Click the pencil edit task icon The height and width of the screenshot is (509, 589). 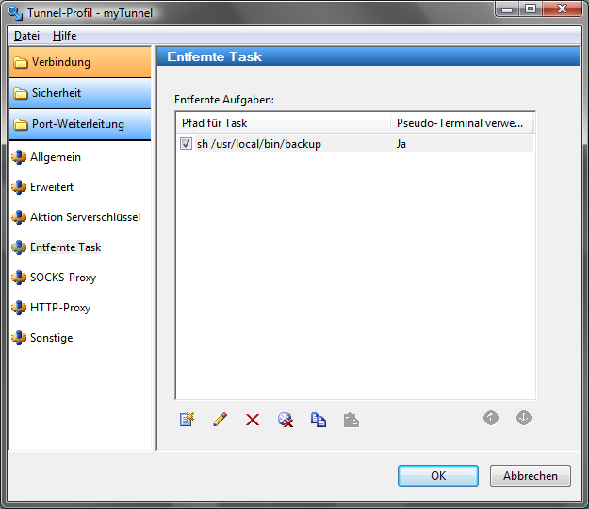[x=220, y=420]
